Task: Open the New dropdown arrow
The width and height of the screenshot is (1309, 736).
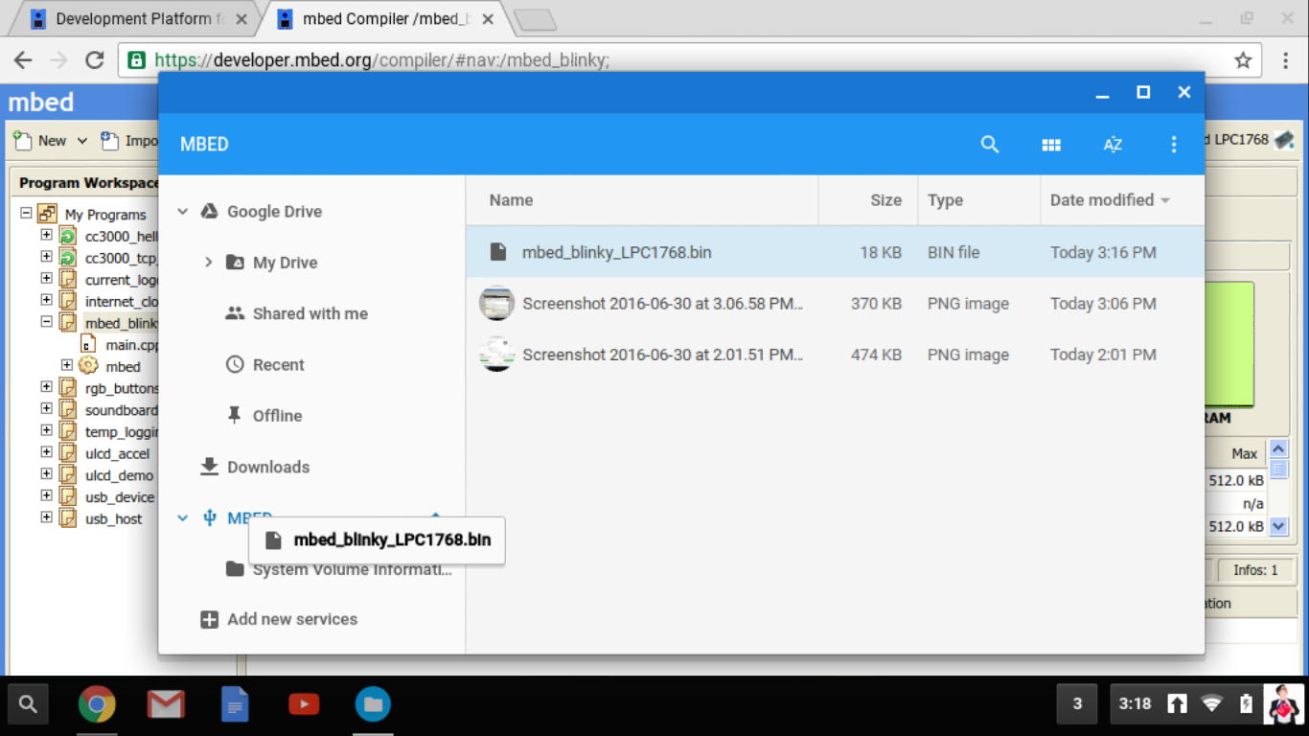Action: click(x=82, y=141)
